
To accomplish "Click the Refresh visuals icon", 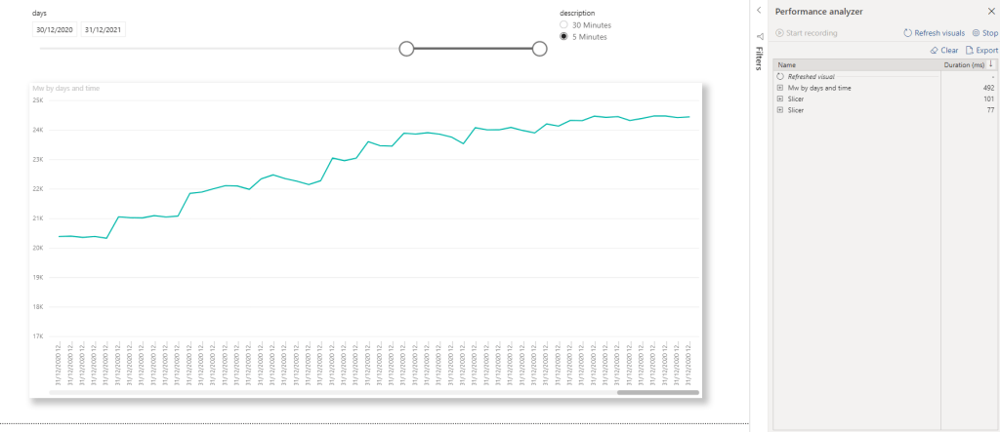I will coord(908,33).
